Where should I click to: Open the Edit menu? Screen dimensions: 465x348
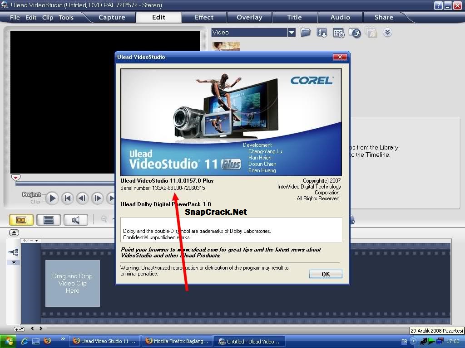(31, 18)
